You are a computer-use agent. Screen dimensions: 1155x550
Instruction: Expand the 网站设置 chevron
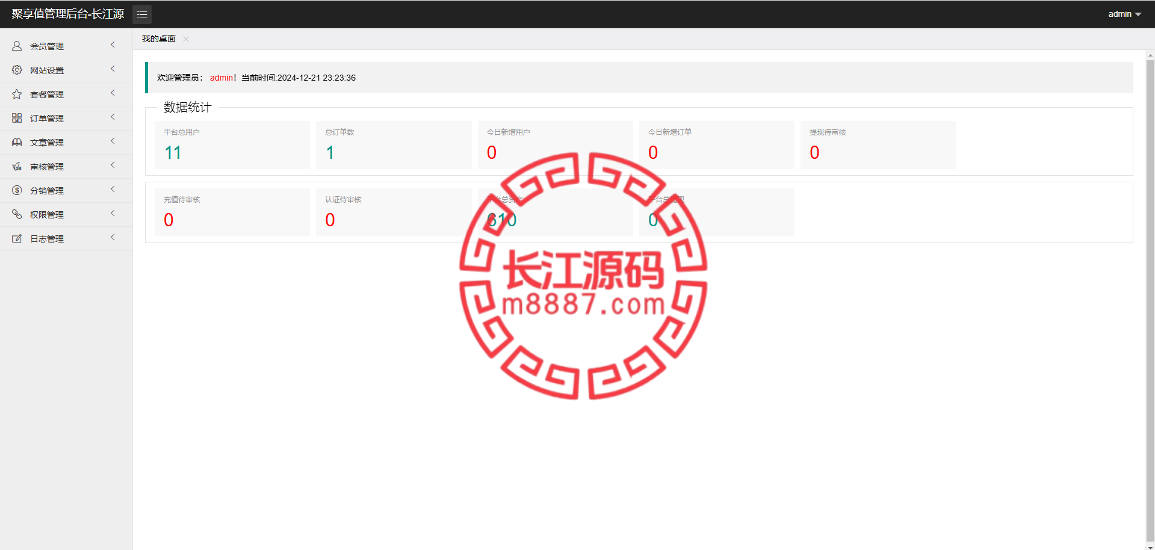(113, 69)
